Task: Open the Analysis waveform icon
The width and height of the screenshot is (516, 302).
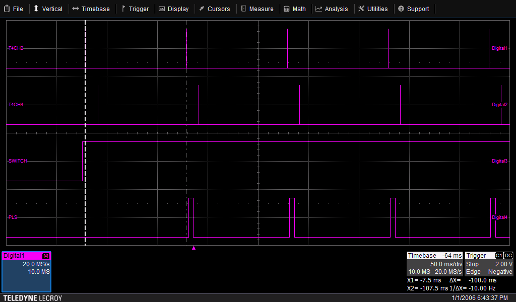Action: [x=318, y=9]
